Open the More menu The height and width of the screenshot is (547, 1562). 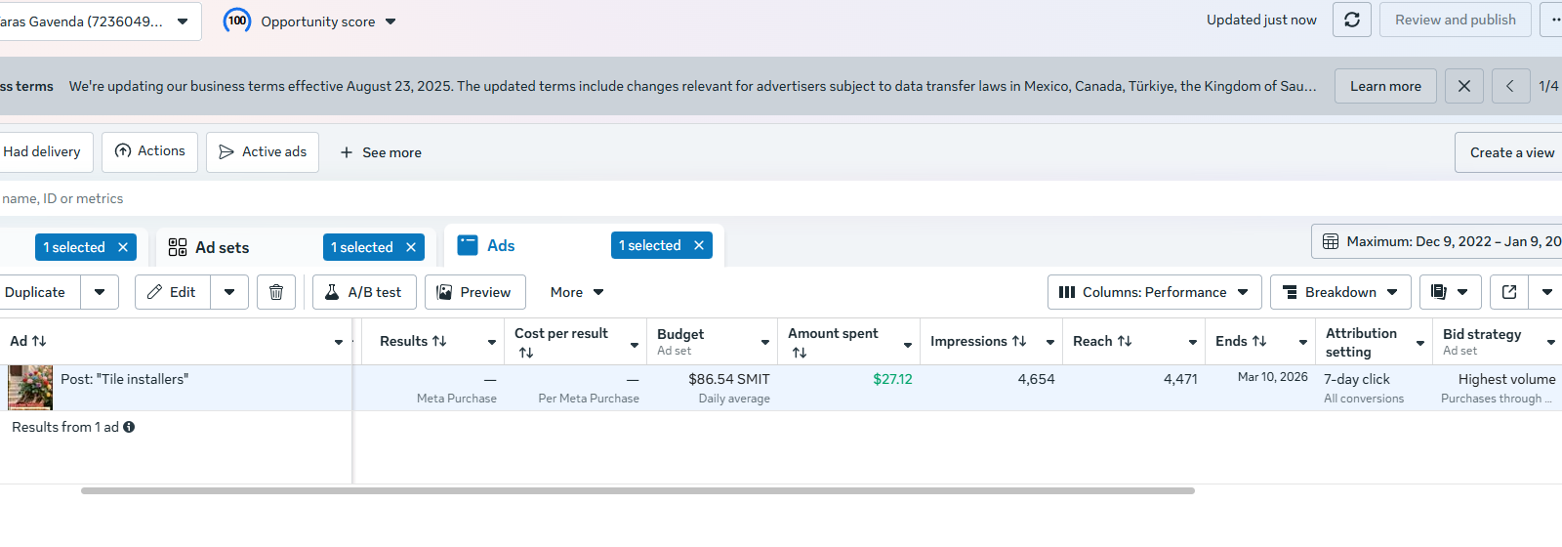point(576,292)
